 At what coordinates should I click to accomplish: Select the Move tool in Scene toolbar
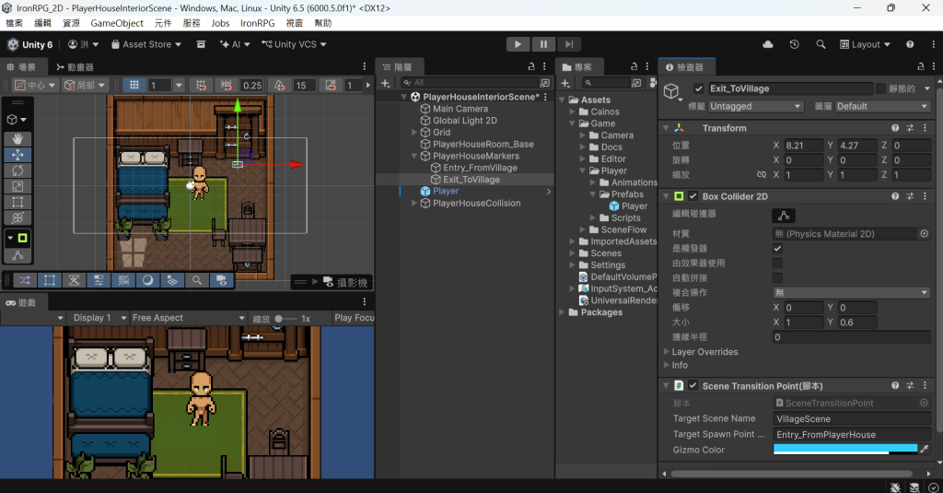coord(17,155)
